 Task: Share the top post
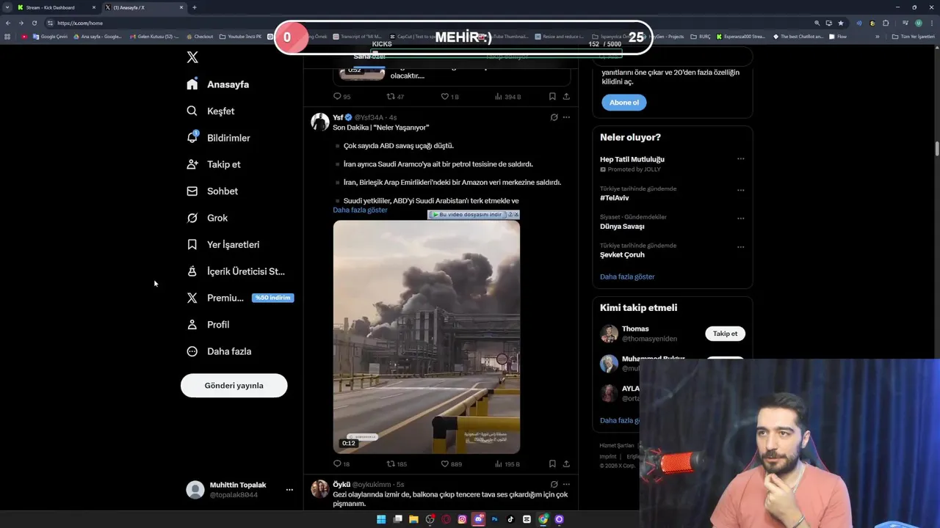[566, 97]
